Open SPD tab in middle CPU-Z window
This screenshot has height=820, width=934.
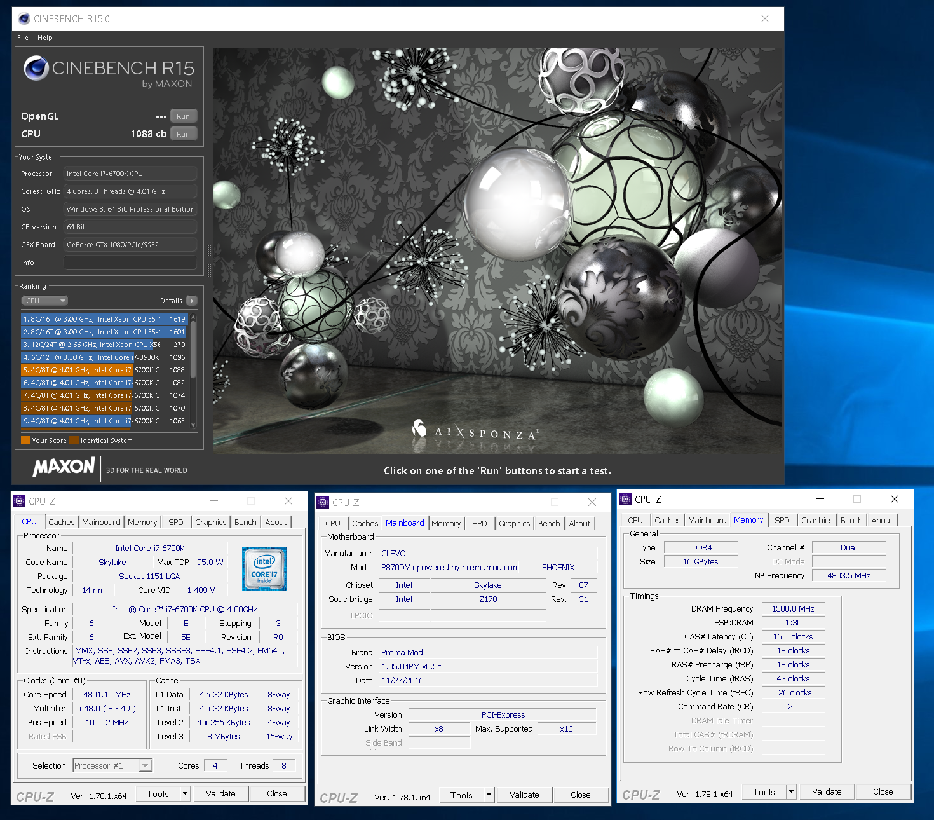[x=480, y=523]
